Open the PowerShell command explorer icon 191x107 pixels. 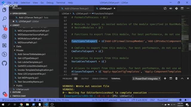4,54
